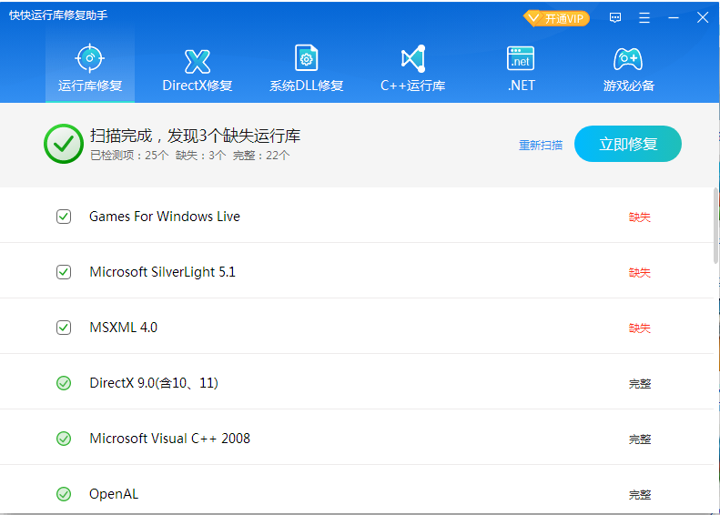Switch to the C++运行库 tab
The image size is (720, 515).
[x=413, y=67]
